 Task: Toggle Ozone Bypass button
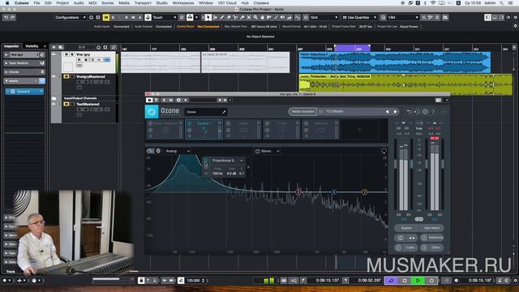pos(406,228)
